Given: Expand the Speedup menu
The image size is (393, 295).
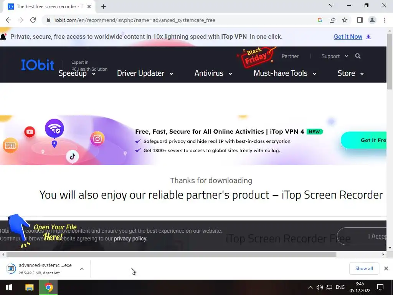Looking at the screenshot, I should coord(77,73).
